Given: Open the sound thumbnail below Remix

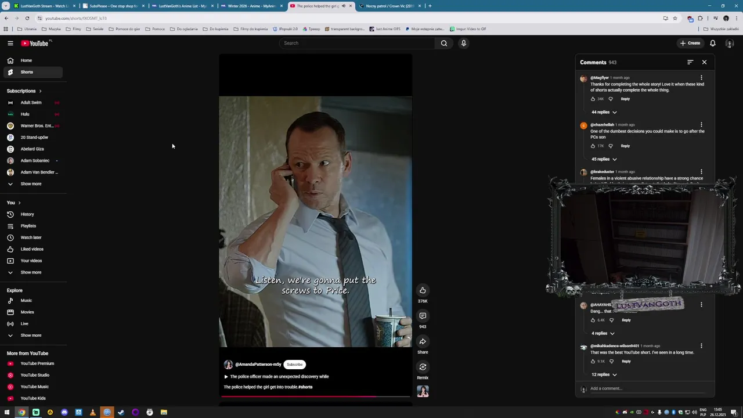Looking at the screenshot, I should pos(423,391).
